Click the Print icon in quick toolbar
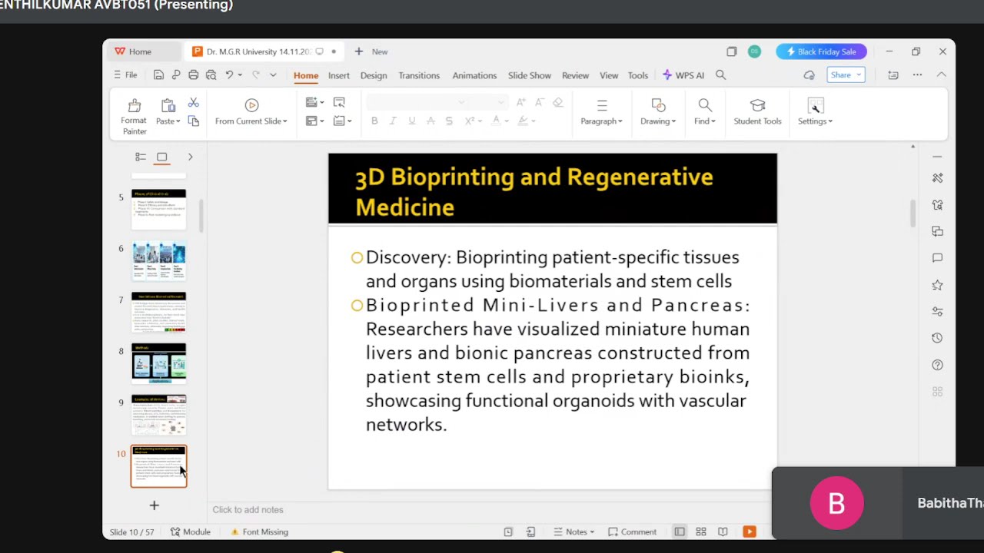 tap(193, 75)
